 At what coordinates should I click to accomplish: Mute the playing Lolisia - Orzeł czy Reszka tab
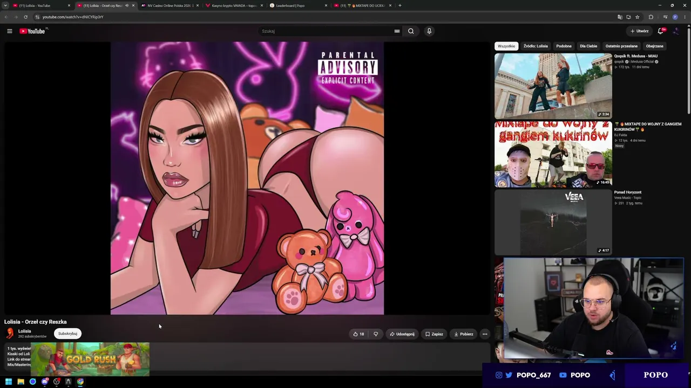[x=127, y=5]
